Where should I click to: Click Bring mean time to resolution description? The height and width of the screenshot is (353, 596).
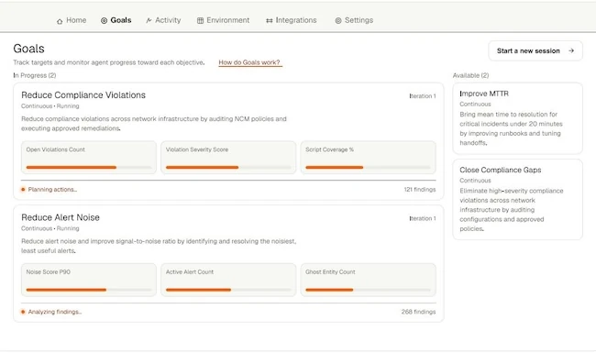click(511, 128)
